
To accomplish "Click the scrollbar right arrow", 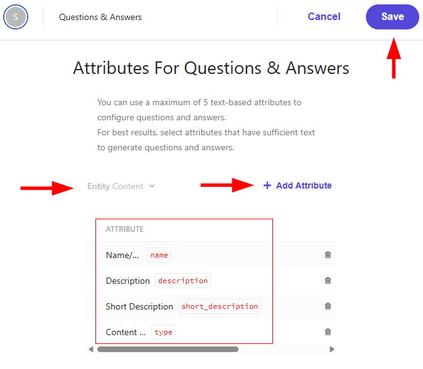I will click(x=331, y=350).
